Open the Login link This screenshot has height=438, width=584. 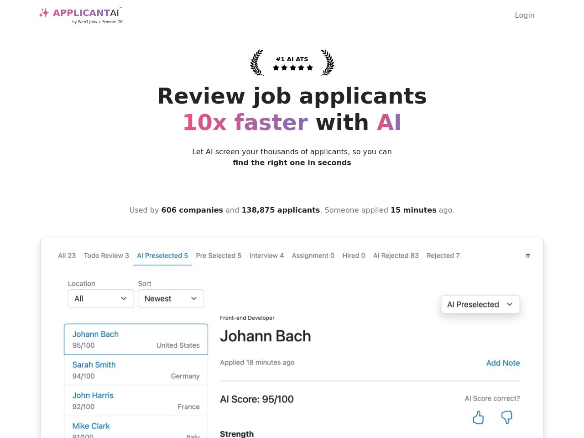pos(525,15)
